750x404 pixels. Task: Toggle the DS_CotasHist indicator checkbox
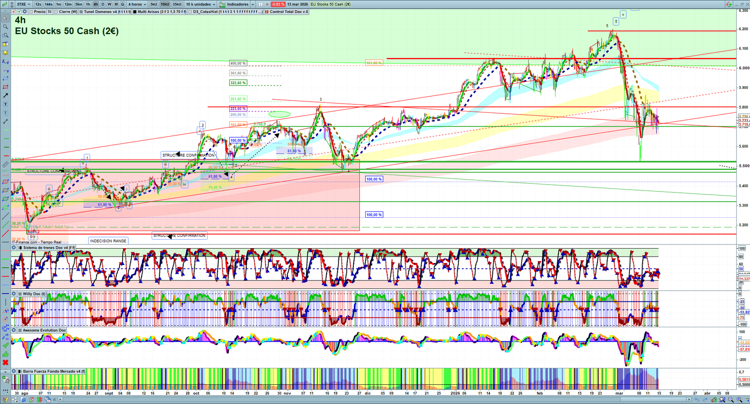pos(190,12)
